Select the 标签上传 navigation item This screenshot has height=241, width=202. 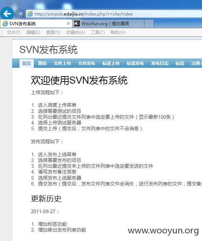coord(111,63)
